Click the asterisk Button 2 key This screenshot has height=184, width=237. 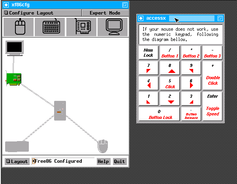[191, 53]
